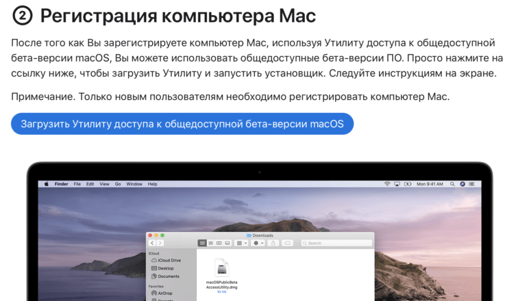The image size is (514, 301).
Task: Select Documents in the Finder sidebar
Action: 165,276
